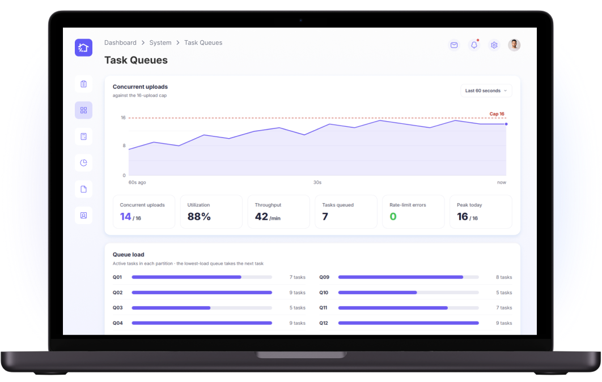This screenshot has height=382, width=602.
Task: Open the user profile sidebar icon
Action: 83,215
